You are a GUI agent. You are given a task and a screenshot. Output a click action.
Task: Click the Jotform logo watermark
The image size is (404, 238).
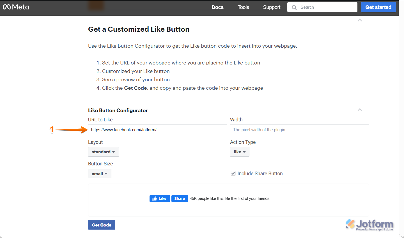(x=369, y=225)
